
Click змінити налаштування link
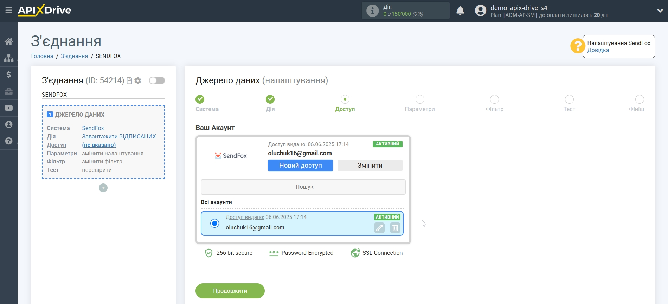(x=113, y=153)
